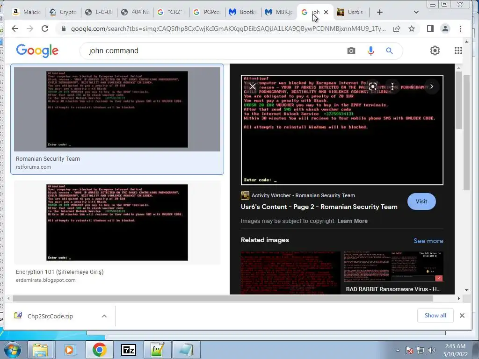Submit search with the magnifier icon

[x=389, y=50]
